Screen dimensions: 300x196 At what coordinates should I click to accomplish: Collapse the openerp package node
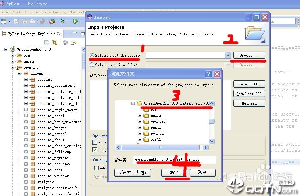tap(12, 68)
